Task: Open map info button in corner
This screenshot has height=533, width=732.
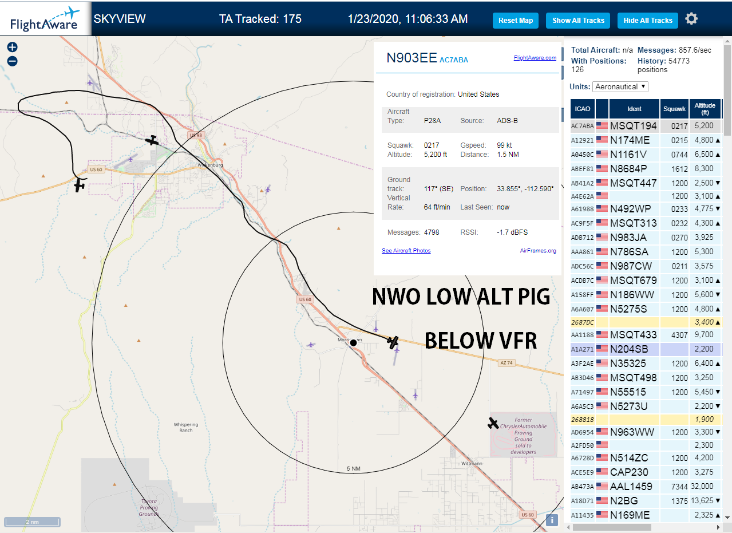Action: click(552, 520)
